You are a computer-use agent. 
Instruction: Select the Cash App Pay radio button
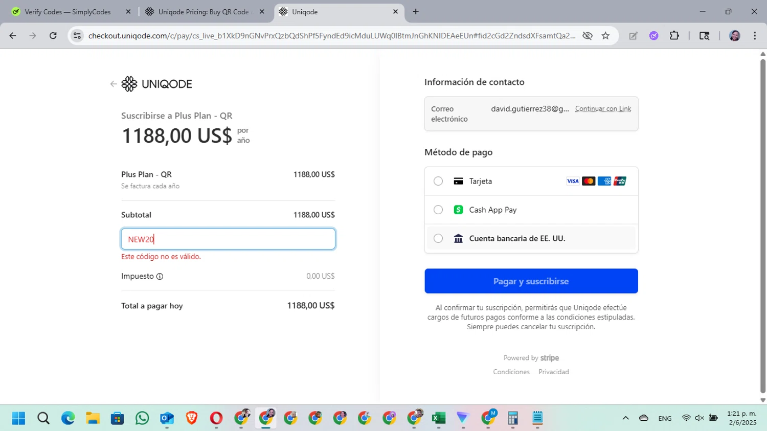[438, 210]
